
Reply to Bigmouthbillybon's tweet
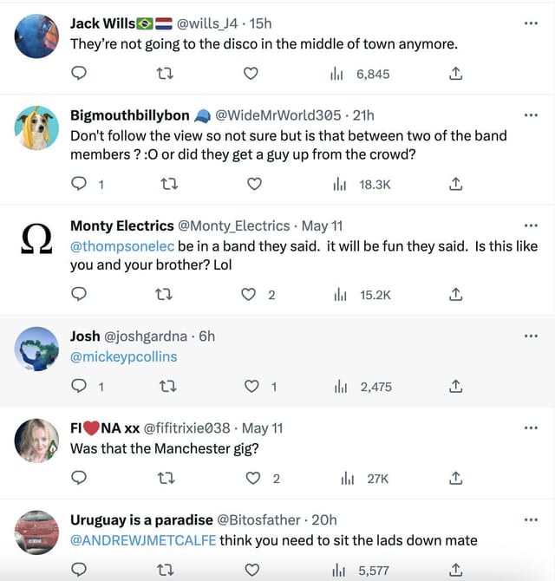click(79, 184)
